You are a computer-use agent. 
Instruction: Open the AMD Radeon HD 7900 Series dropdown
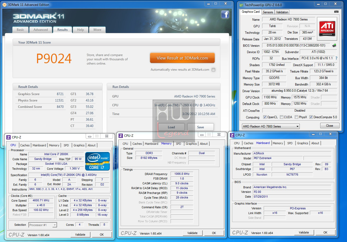coord(271,126)
